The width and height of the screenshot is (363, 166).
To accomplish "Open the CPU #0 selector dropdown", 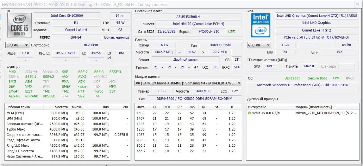I will pyautogui.click(x=17, y=45).
